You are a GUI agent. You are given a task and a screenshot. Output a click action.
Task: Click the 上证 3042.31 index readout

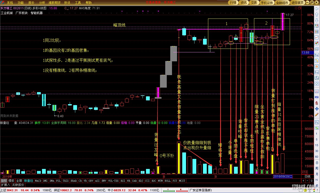[x=9, y=190]
